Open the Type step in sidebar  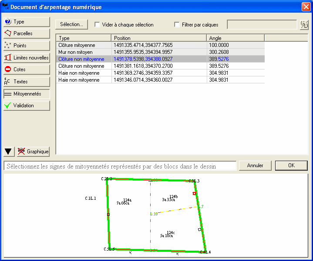26,22
